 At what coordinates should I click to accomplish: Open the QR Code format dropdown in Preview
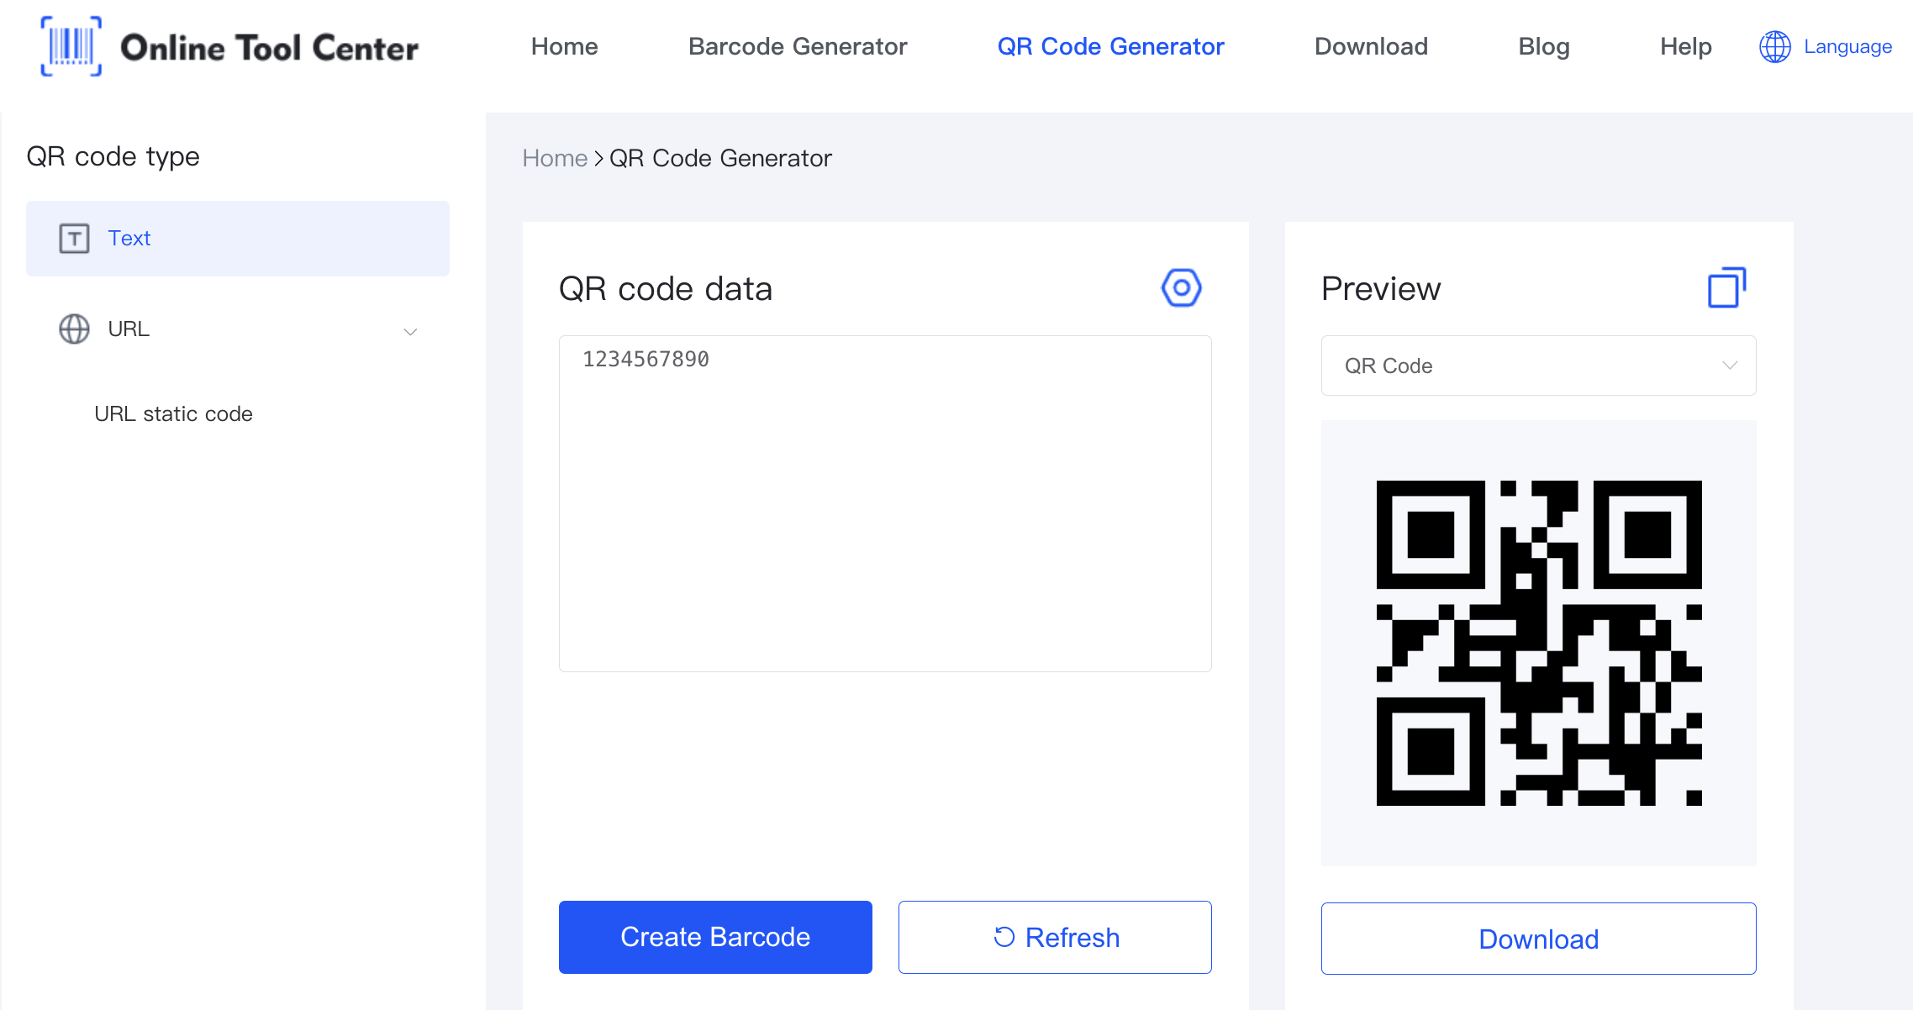tap(1538, 366)
